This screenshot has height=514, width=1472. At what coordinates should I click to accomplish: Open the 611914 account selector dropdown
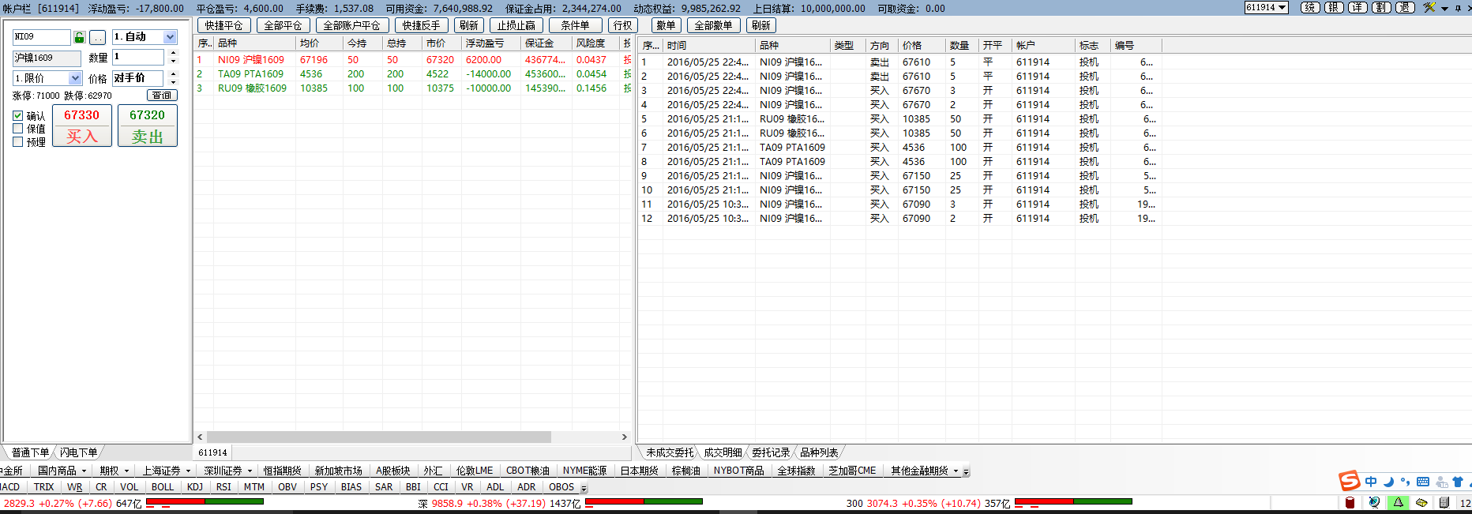pos(1282,8)
